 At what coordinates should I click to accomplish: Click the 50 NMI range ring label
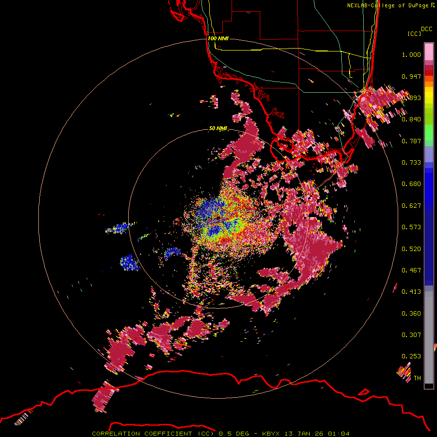pos(218,128)
